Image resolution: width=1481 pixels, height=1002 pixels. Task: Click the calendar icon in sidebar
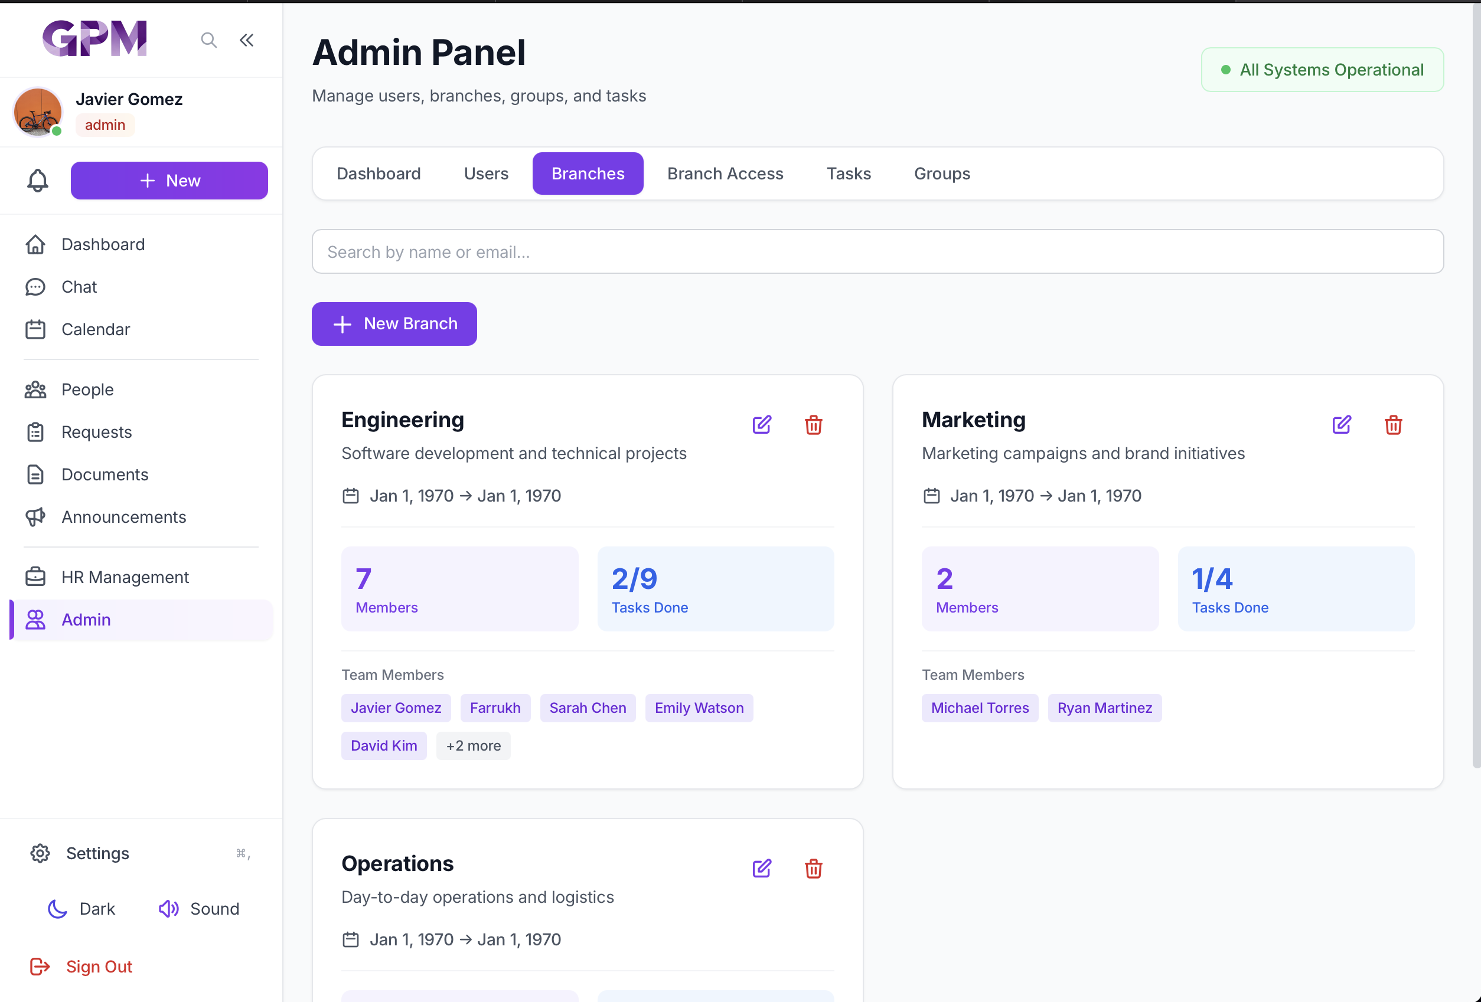35,329
